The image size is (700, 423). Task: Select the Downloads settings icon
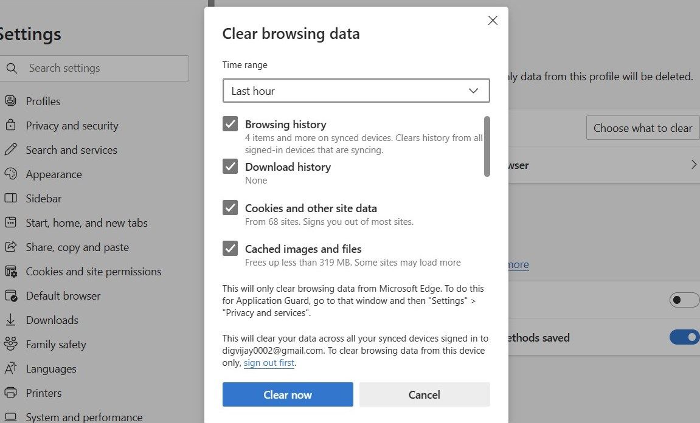[x=10, y=320]
